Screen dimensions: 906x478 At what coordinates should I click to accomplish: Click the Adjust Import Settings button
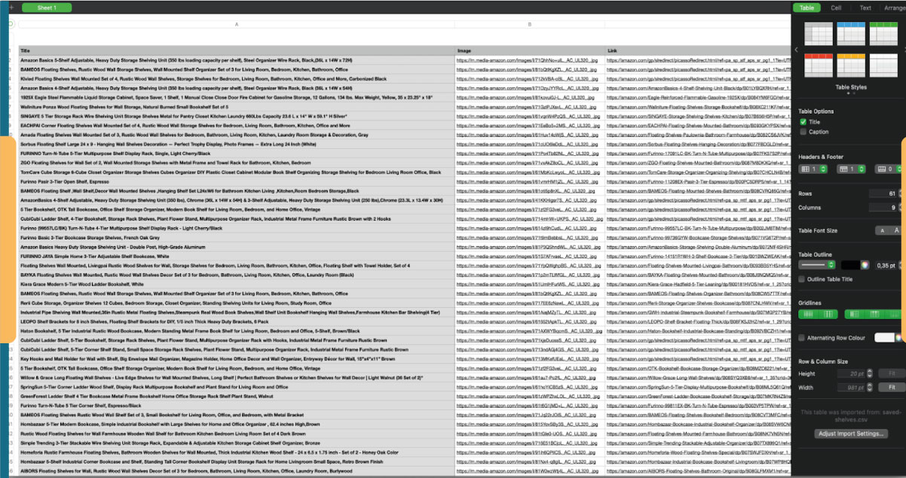pos(849,434)
